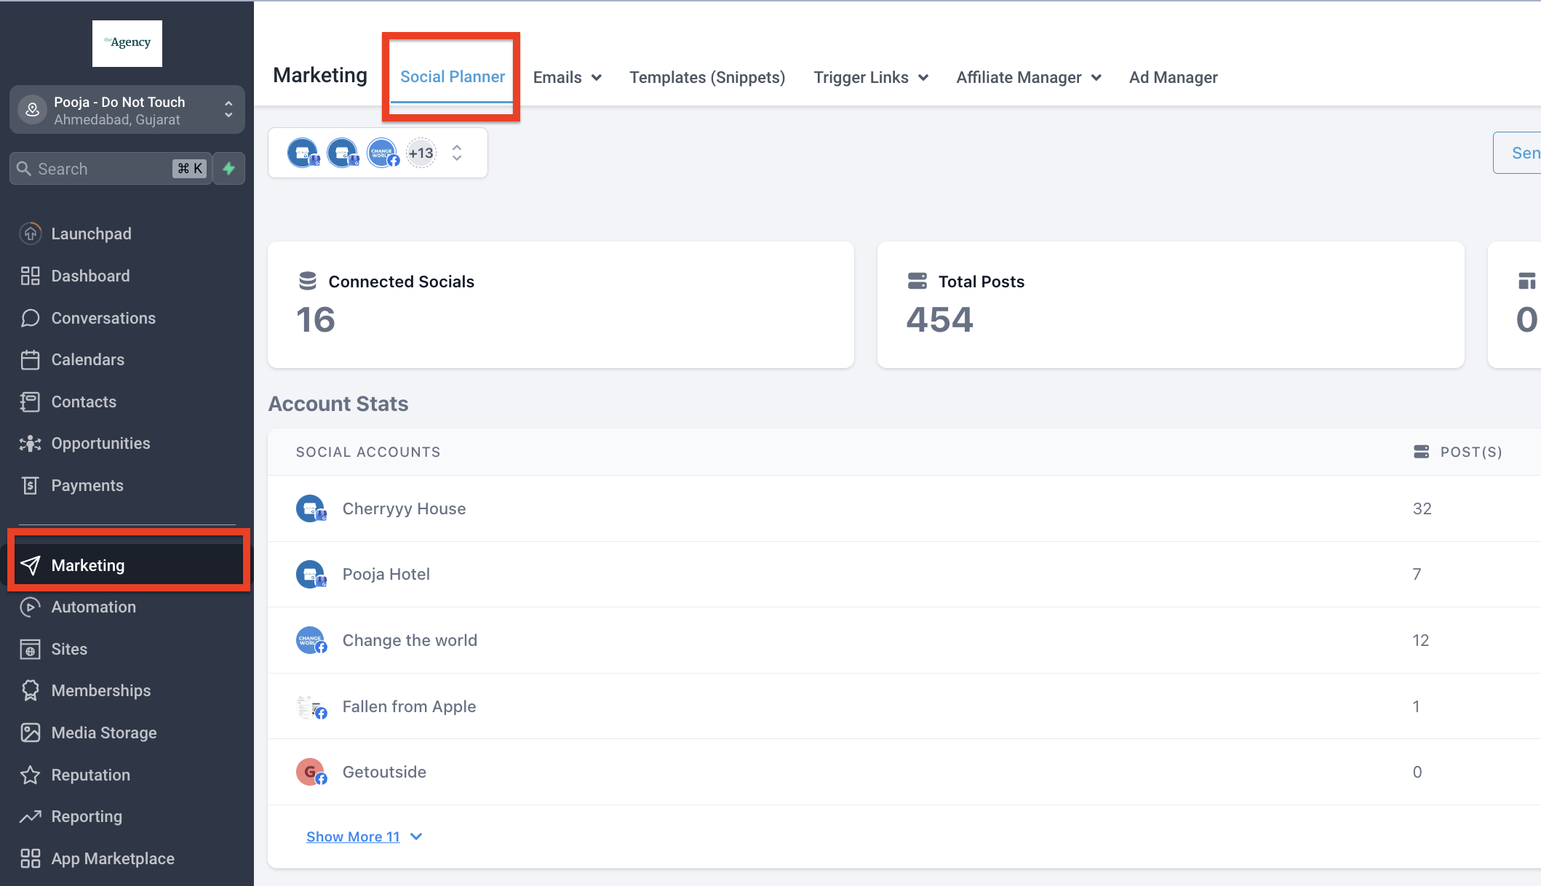Open Payments via its sidebar icon
1541x886 pixels.
tap(30, 485)
